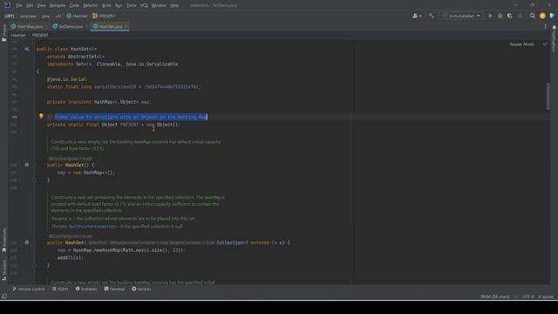Open editor tabs more-options vertical dots
Screen dimensions: 558x314
[545, 26]
